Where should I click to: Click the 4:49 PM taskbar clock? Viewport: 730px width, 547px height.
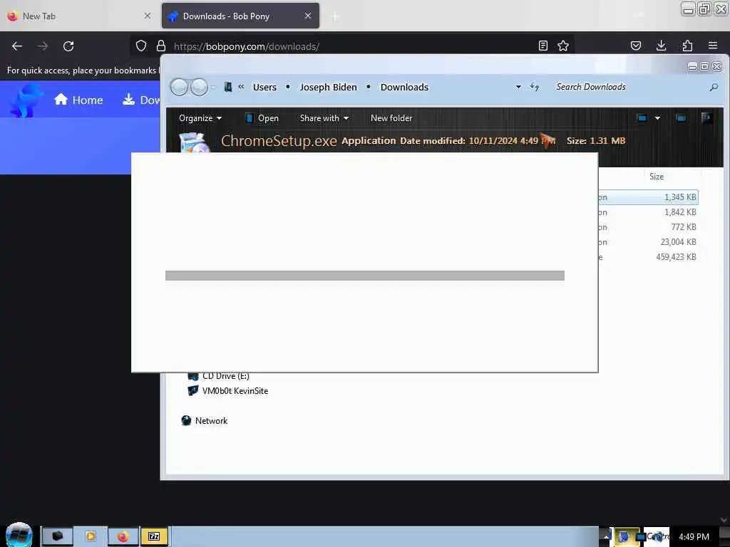click(694, 537)
